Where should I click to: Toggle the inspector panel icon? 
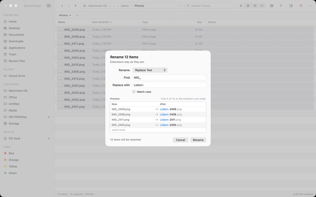click(291, 6)
